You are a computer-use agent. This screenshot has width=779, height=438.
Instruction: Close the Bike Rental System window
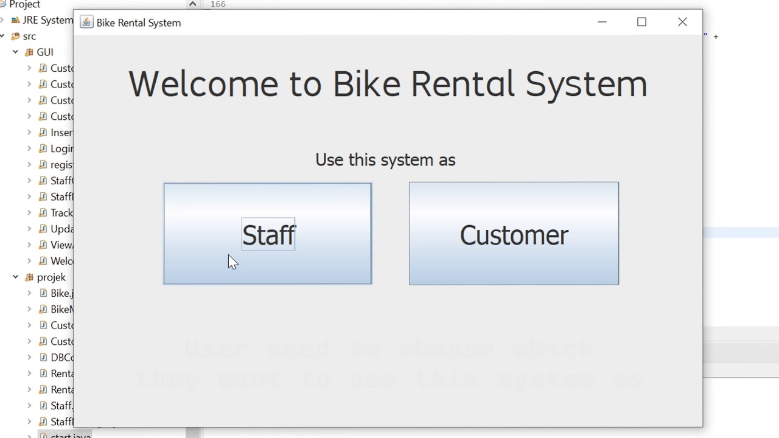pos(682,23)
